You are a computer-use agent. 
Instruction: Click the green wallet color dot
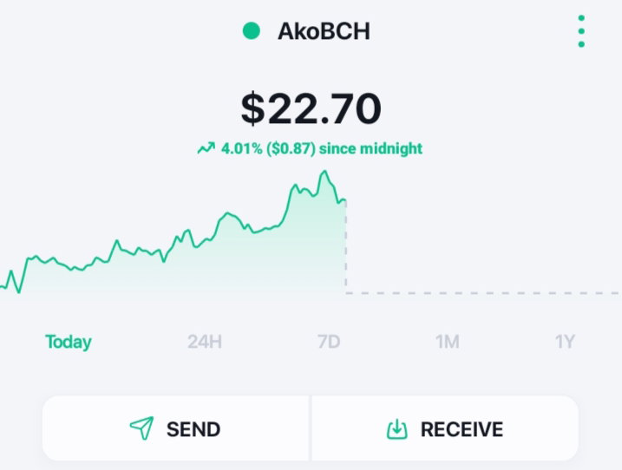(251, 31)
